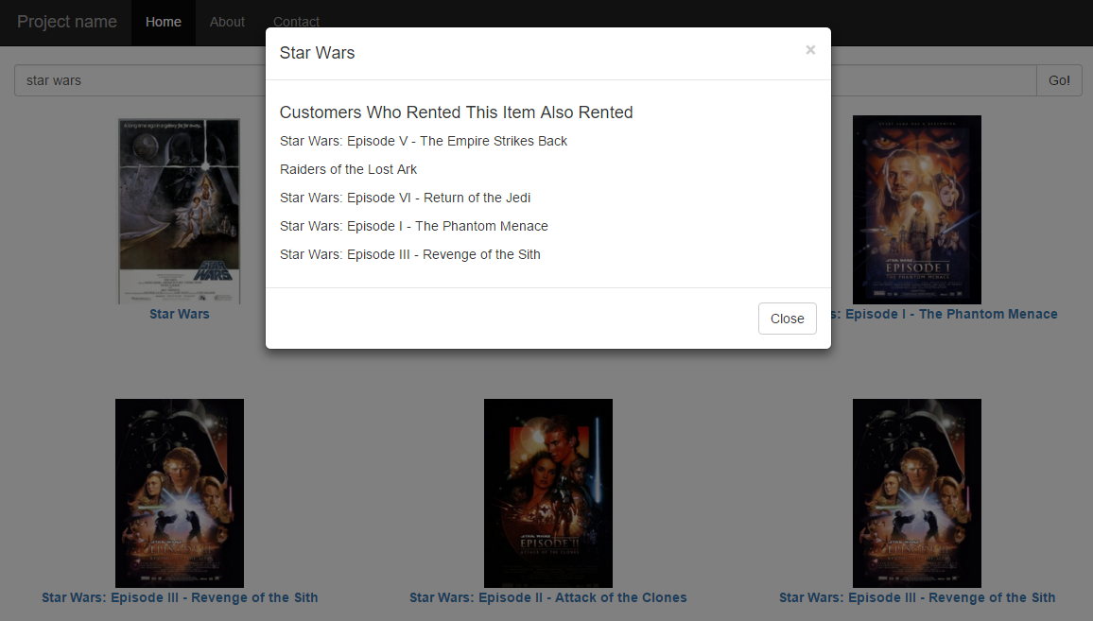Open the bottom-left Revenge of the Sith poster

(179, 493)
